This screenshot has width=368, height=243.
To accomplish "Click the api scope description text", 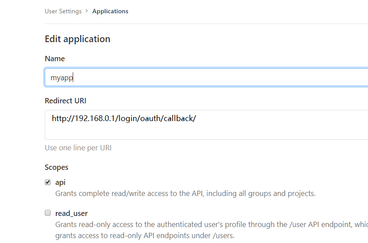I will 185,193.
